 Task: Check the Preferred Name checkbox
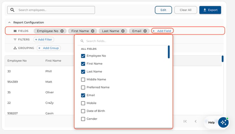click(x=83, y=87)
